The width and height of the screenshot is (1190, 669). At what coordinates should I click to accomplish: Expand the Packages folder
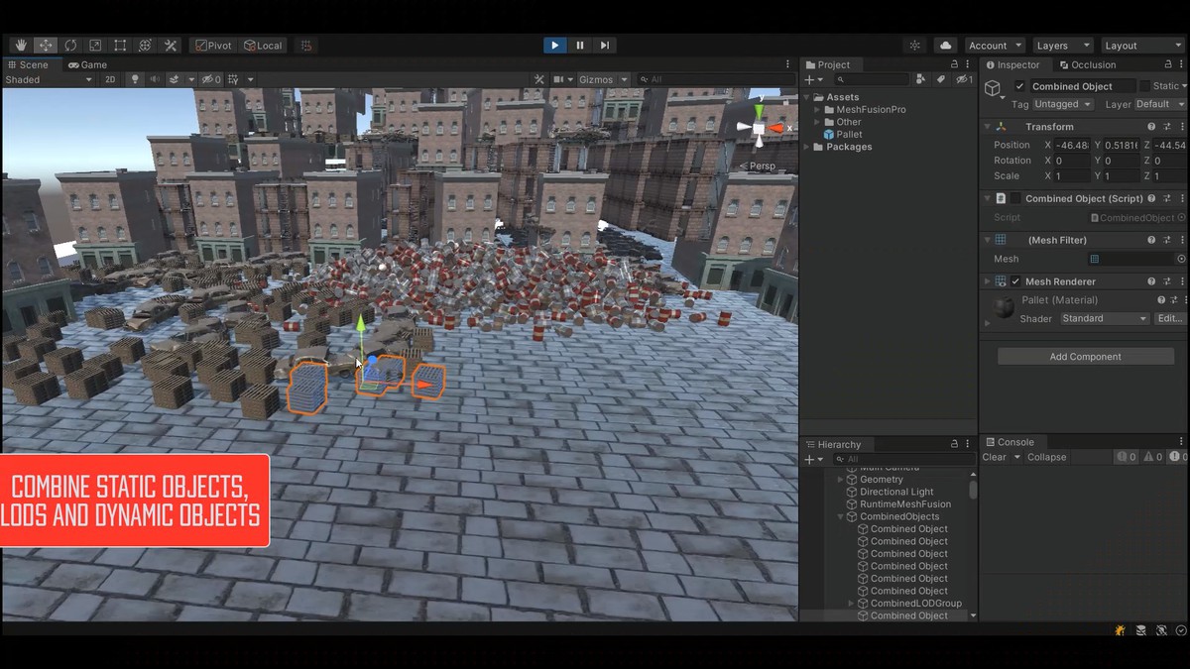[806, 147]
